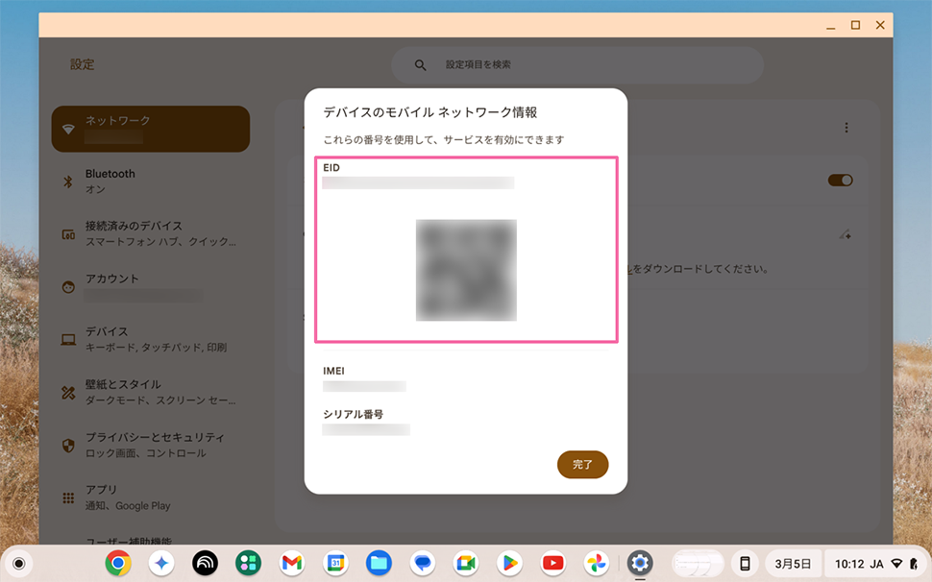Click the 完了 button in the dialog
932x582 pixels.
582,465
